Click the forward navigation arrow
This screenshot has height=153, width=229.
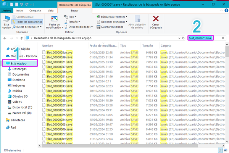coord(11,38)
